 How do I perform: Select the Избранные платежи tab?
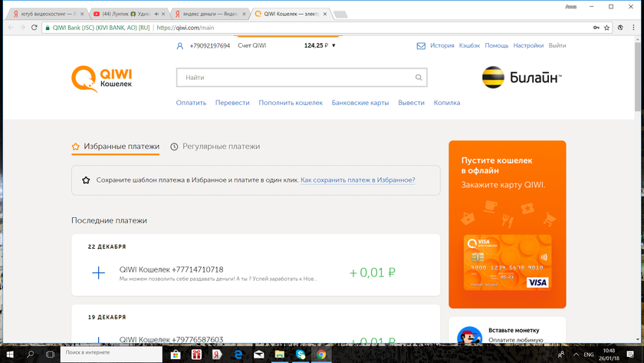[121, 147]
